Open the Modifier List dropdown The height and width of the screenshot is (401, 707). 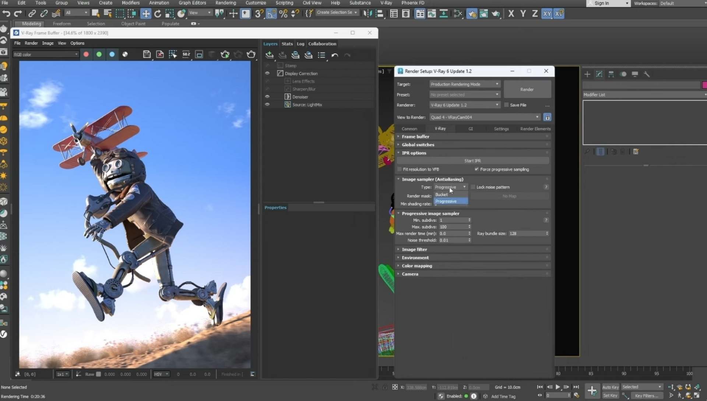703,95
